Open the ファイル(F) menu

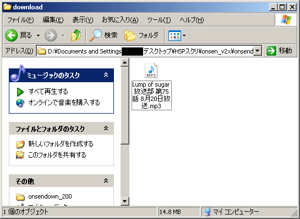20,20
